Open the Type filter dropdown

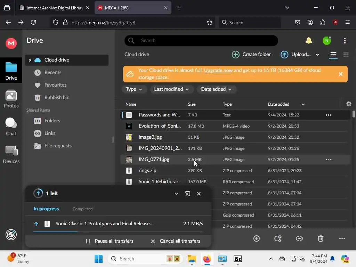coord(134,89)
